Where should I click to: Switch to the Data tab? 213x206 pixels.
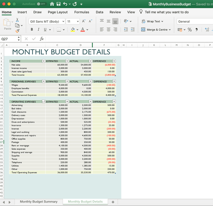coord(100,12)
